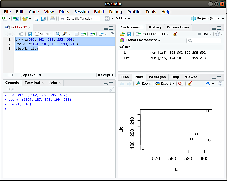The width and height of the screenshot is (227, 181).
Task: Click the Clear console broom icon
Action: 111,89
